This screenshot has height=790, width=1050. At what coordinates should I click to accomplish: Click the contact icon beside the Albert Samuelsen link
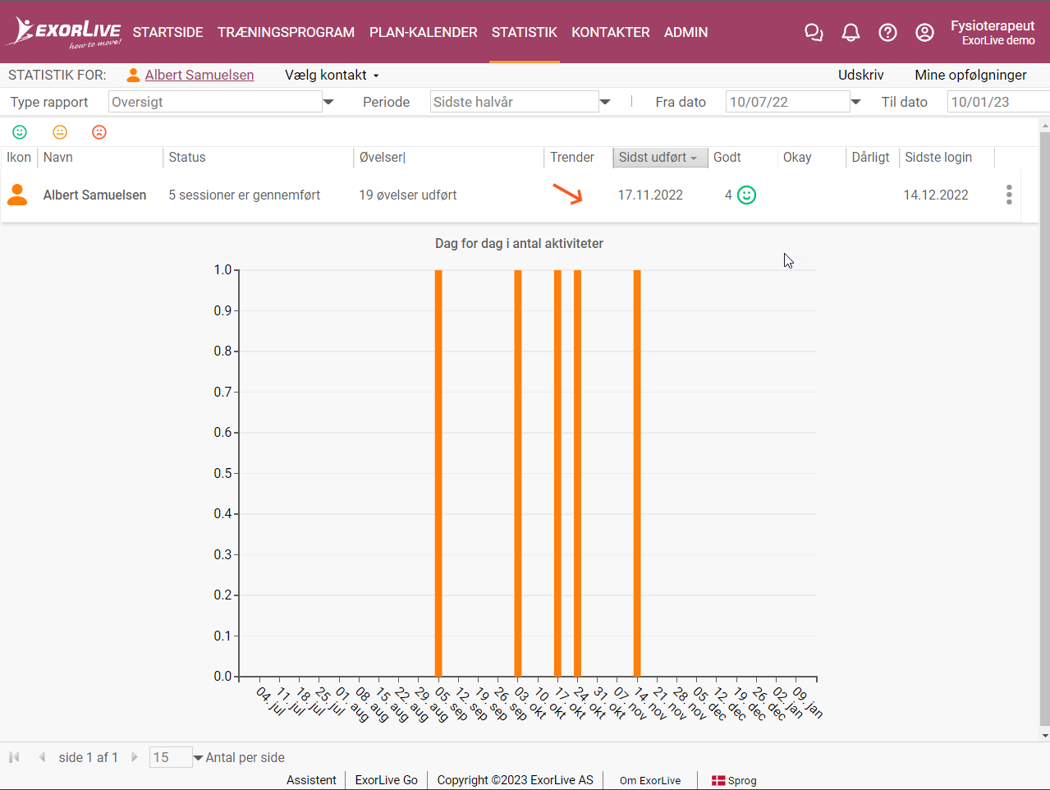tap(133, 75)
